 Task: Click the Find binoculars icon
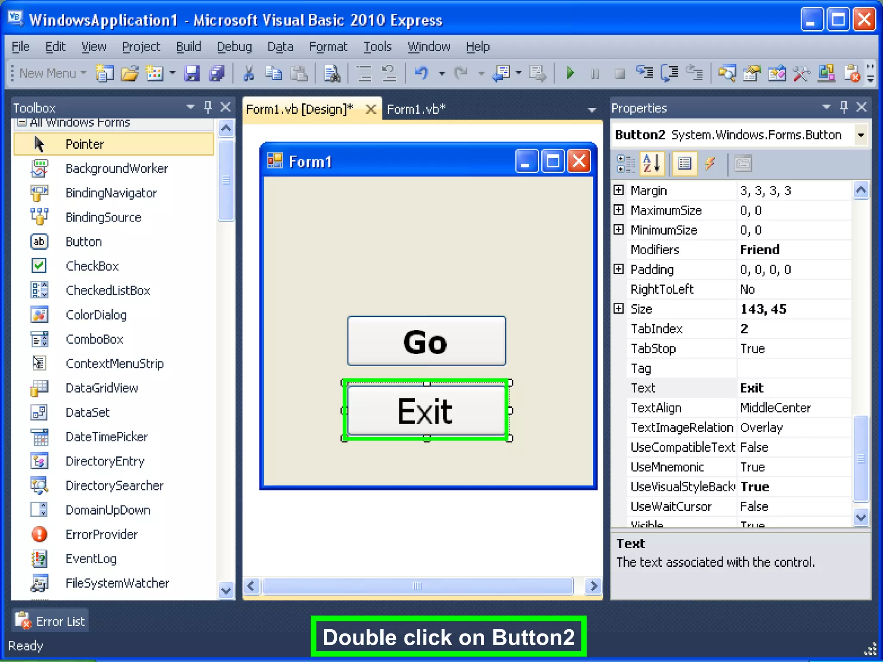(332, 73)
